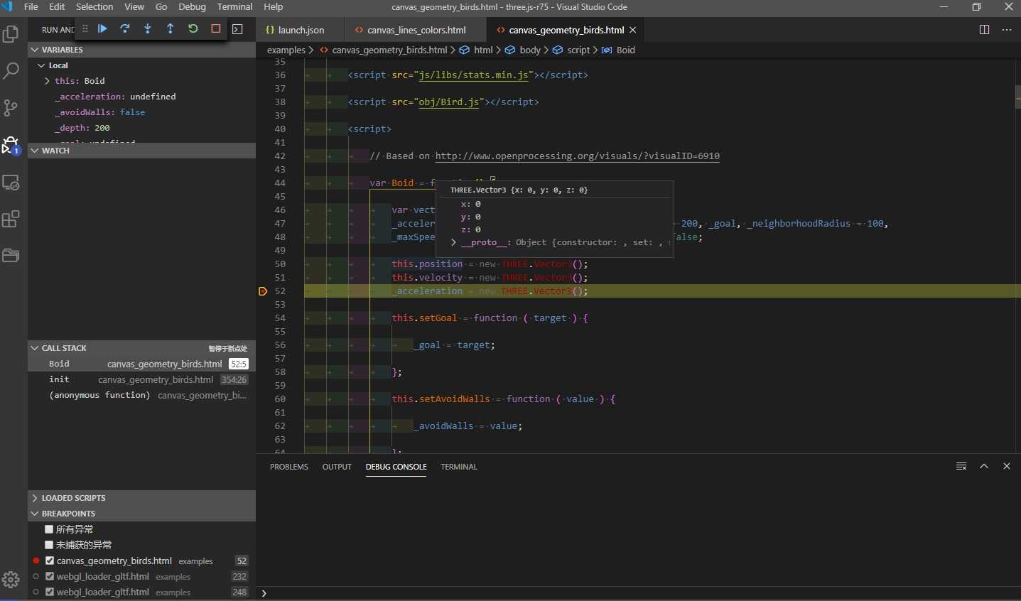1021x601 pixels.
Task: Click the breakpoint marker at line 52
Action: [x=263, y=291]
